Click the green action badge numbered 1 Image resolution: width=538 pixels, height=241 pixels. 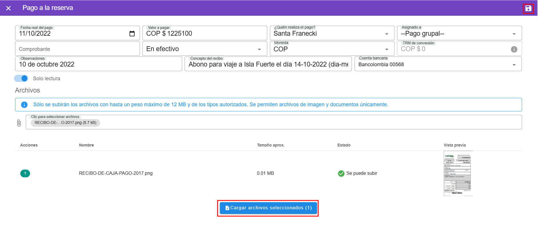pyautogui.click(x=25, y=173)
